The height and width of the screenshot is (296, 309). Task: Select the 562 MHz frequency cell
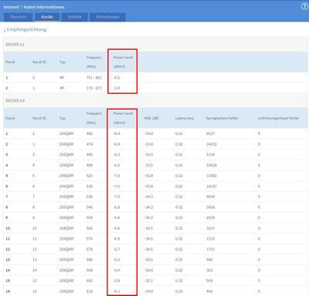tap(90, 228)
